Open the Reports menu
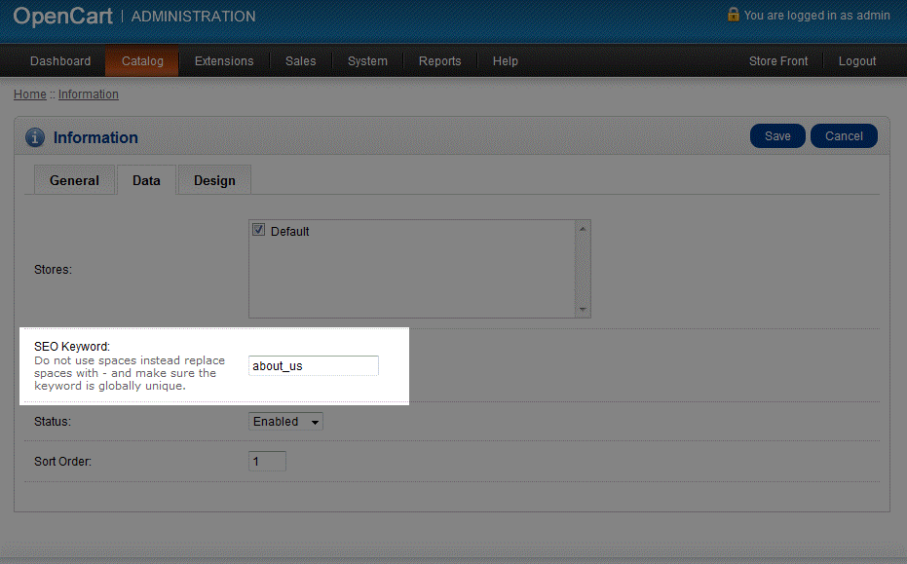The image size is (907, 564). (x=439, y=61)
